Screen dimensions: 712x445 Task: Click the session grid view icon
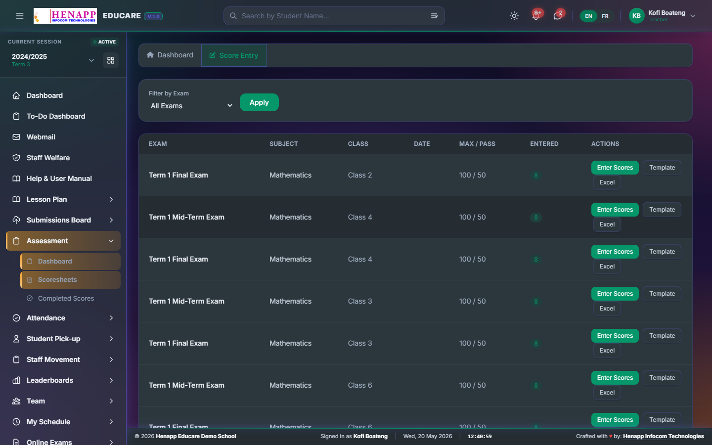tap(111, 60)
